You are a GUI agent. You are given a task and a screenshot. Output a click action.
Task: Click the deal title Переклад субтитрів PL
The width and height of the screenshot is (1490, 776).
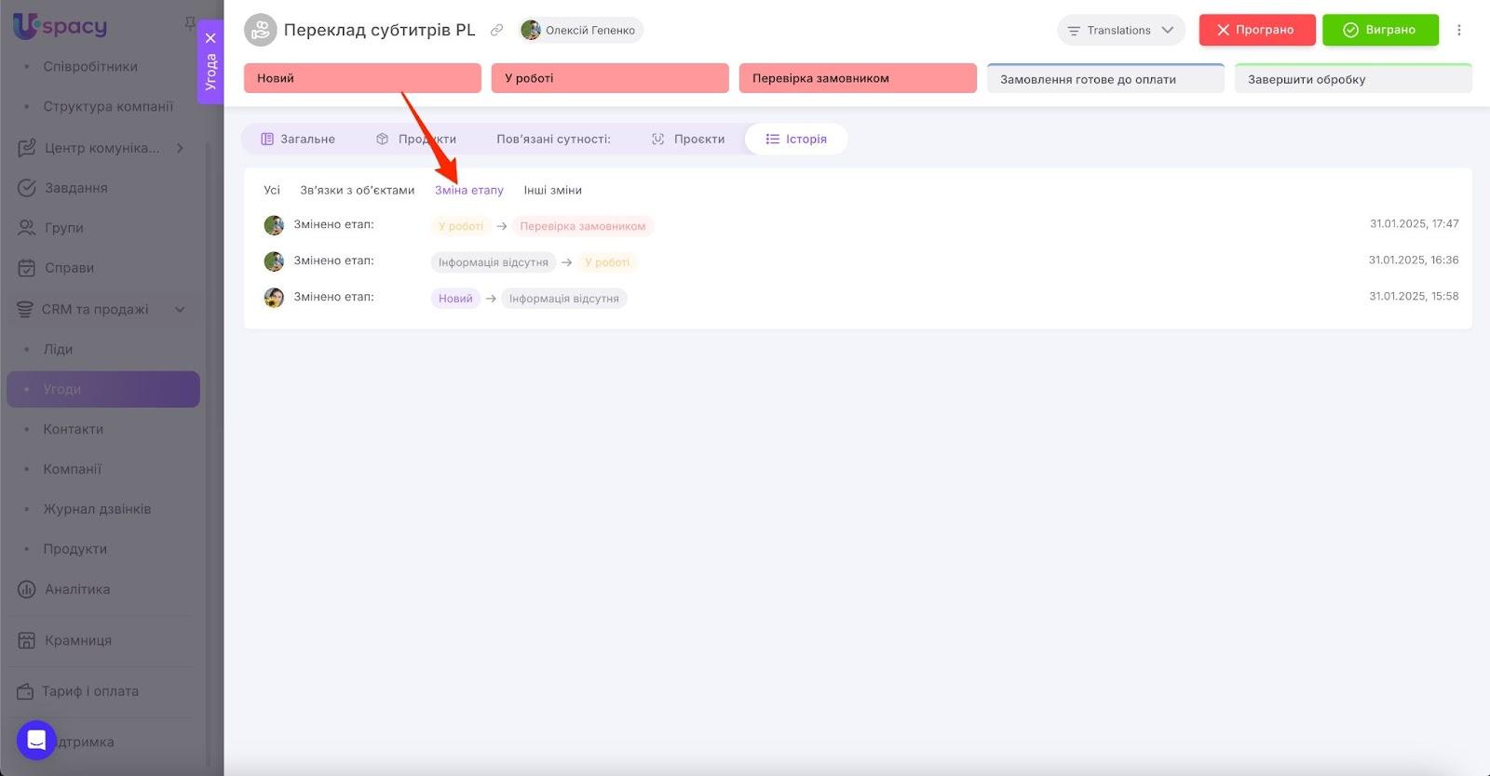point(380,30)
